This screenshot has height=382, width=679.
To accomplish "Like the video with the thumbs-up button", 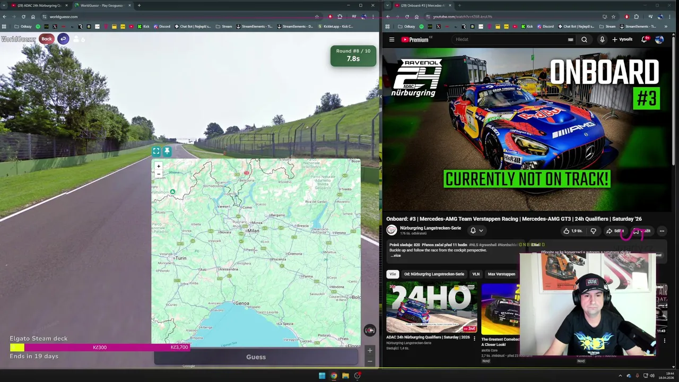I will tap(573, 231).
